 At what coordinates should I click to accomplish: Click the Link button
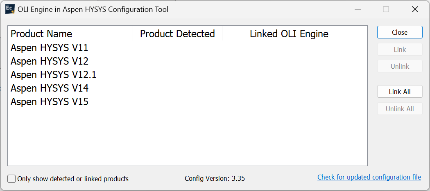click(400, 49)
